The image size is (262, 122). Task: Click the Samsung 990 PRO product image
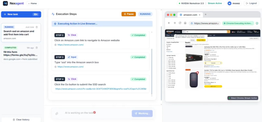point(194,58)
